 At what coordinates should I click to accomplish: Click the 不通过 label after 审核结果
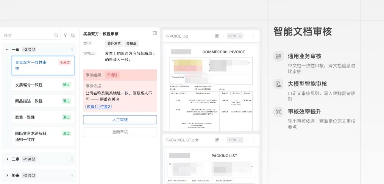pyautogui.click(x=112, y=75)
